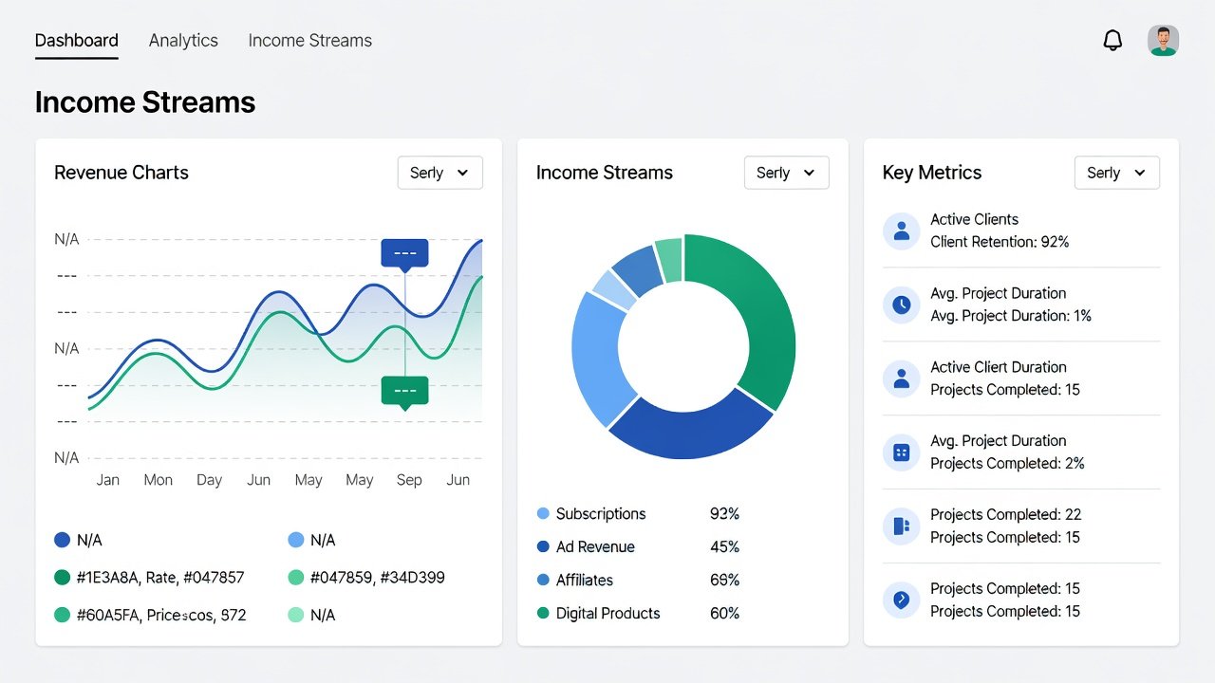Open the Analytics tab

pos(183,41)
